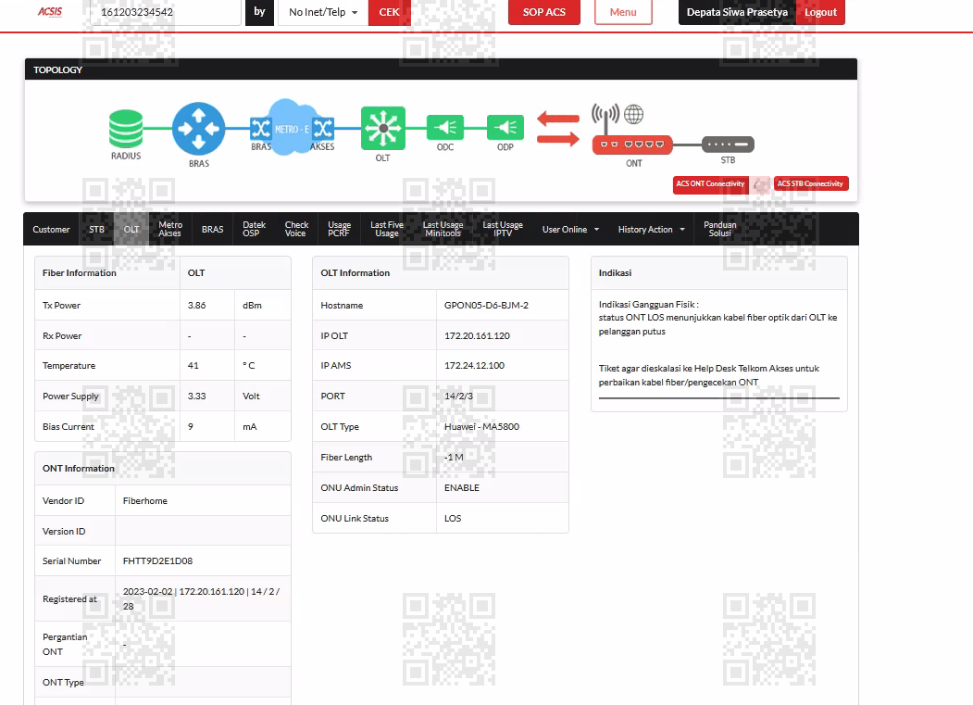Open the Datek OSP tab
This screenshot has height=705, width=973.
point(254,229)
